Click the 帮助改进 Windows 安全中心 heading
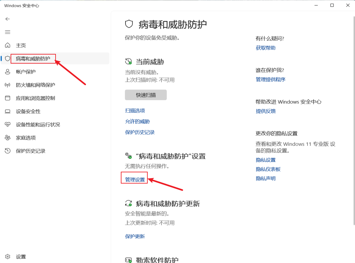The height and width of the screenshot is (263, 355). pyautogui.click(x=288, y=102)
